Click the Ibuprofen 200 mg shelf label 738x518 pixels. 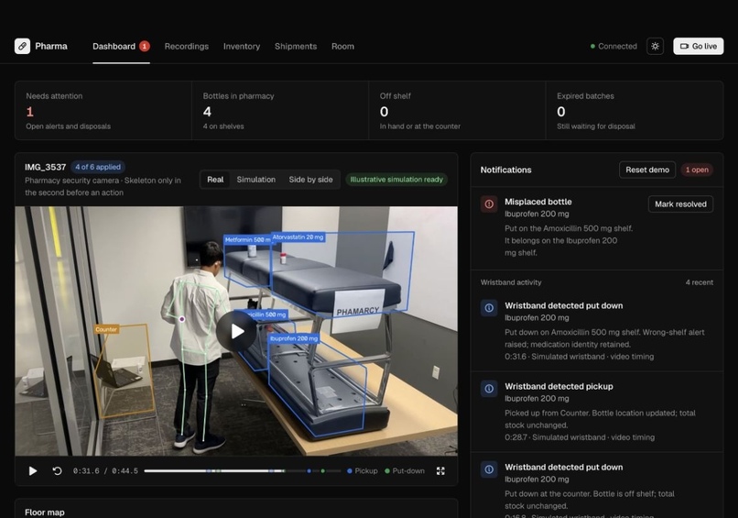pyautogui.click(x=294, y=338)
